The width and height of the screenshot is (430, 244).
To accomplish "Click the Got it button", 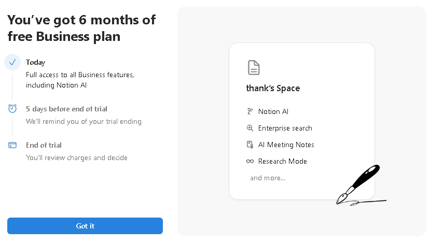I will pyautogui.click(x=85, y=226).
